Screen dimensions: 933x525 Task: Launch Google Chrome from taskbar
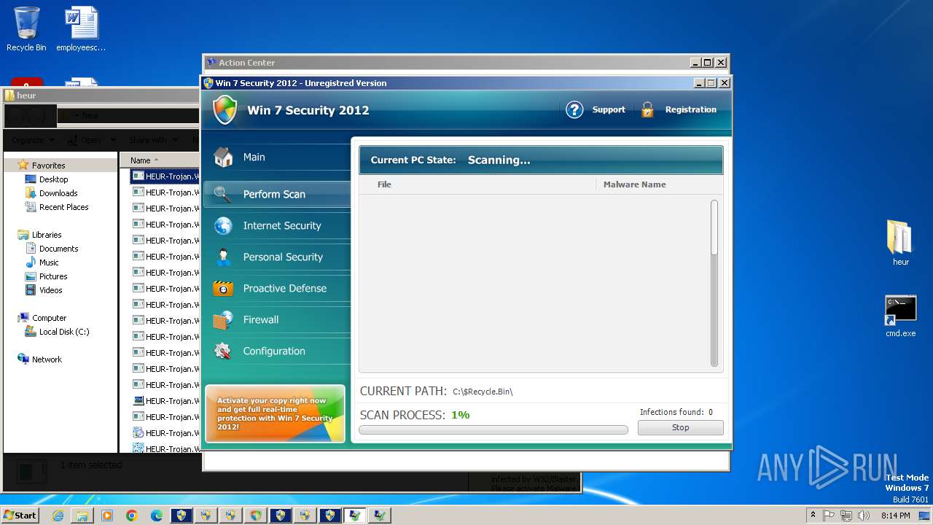click(132, 516)
